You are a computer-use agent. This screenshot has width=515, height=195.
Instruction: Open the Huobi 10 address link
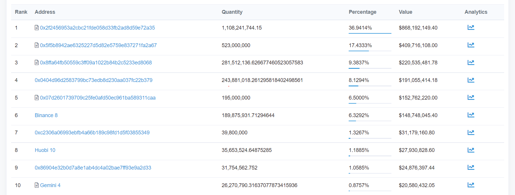coord(45,150)
